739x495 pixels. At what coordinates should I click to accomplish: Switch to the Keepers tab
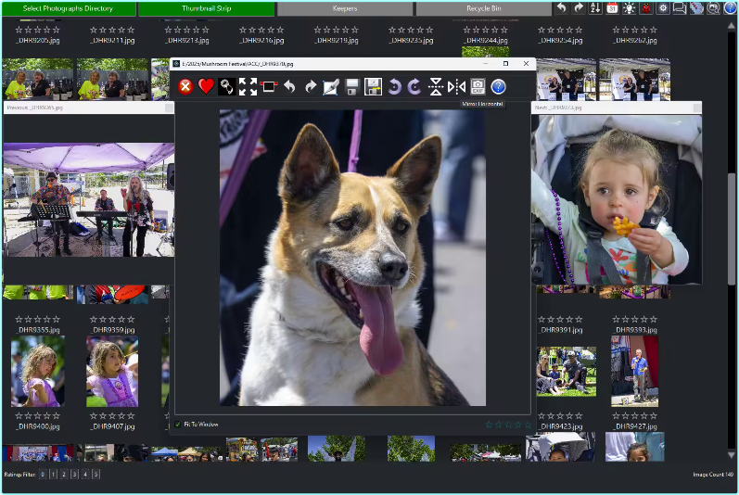point(344,8)
